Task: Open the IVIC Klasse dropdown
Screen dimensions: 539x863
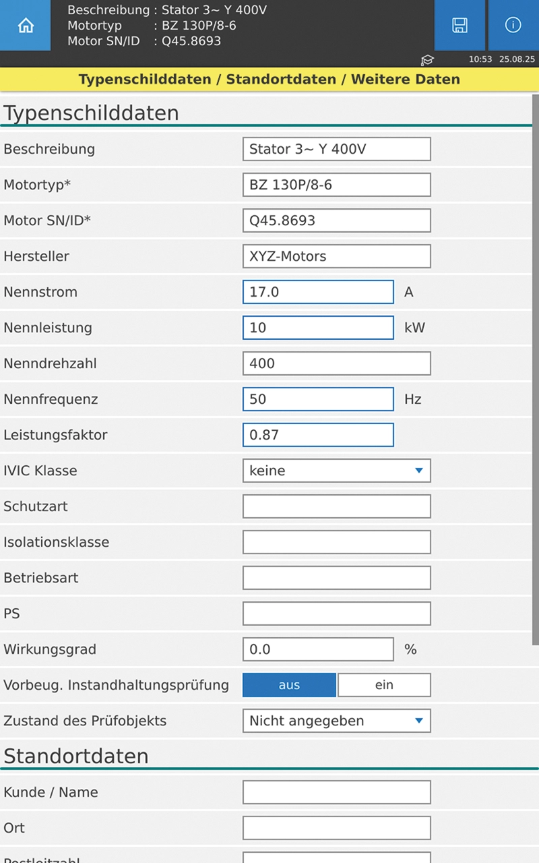Action: click(336, 471)
